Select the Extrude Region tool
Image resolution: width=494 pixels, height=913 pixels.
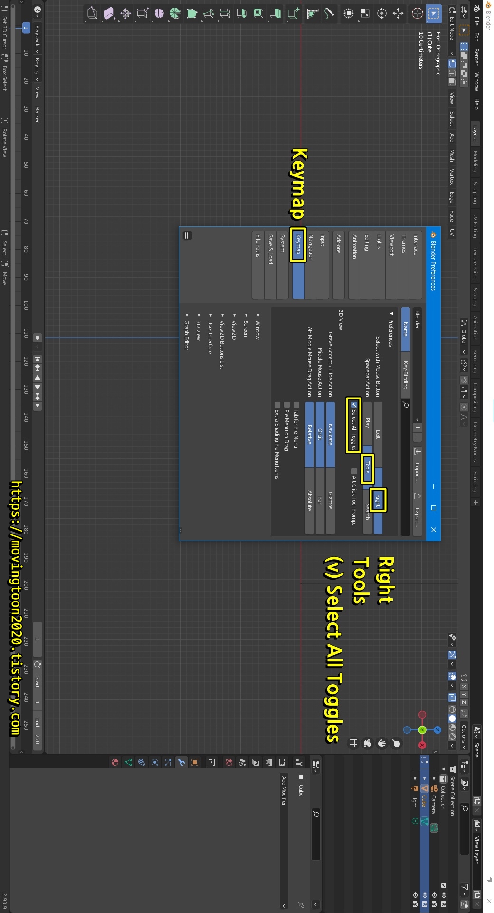[x=275, y=13]
